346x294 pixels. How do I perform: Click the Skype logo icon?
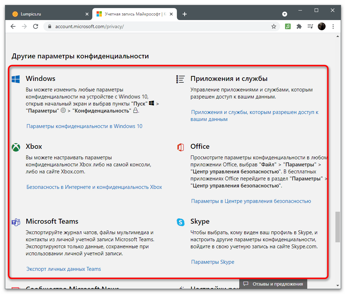click(x=180, y=222)
